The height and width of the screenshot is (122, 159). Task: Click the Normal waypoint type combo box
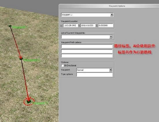tap(94, 70)
